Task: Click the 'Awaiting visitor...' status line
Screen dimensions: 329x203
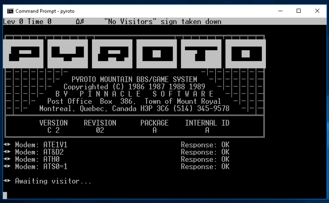Action: coord(53,181)
